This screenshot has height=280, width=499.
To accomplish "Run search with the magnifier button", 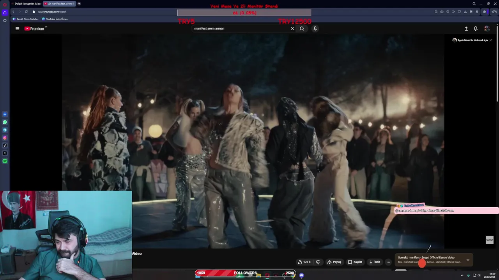I will pos(302,28).
